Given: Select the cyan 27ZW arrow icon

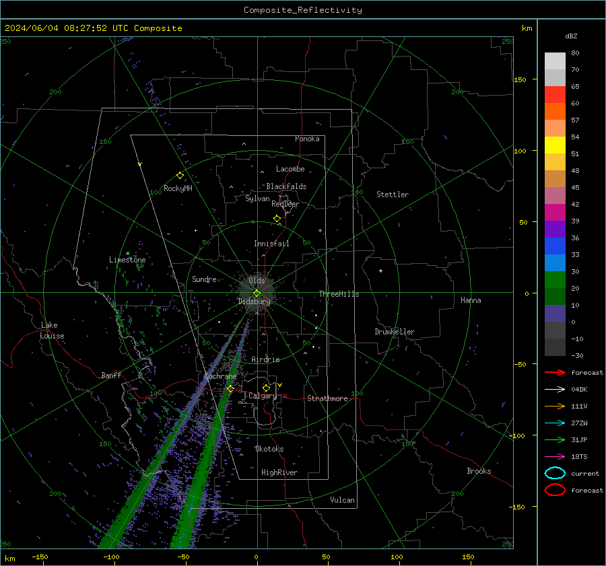Looking at the screenshot, I should click(x=555, y=423).
